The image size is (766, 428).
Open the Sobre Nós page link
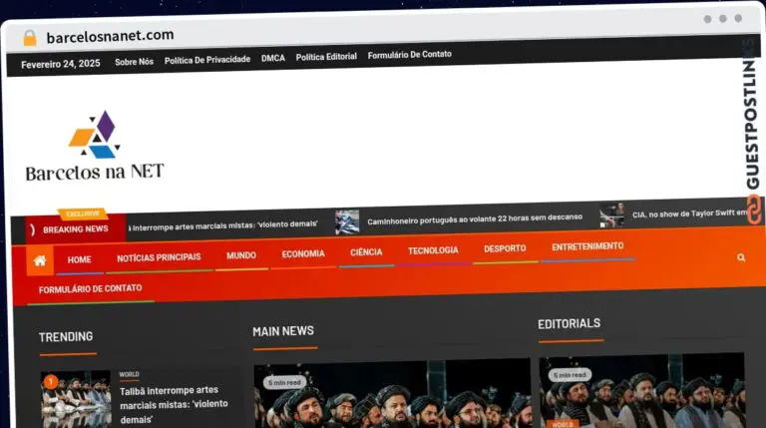pyautogui.click(x=134, y=61)
